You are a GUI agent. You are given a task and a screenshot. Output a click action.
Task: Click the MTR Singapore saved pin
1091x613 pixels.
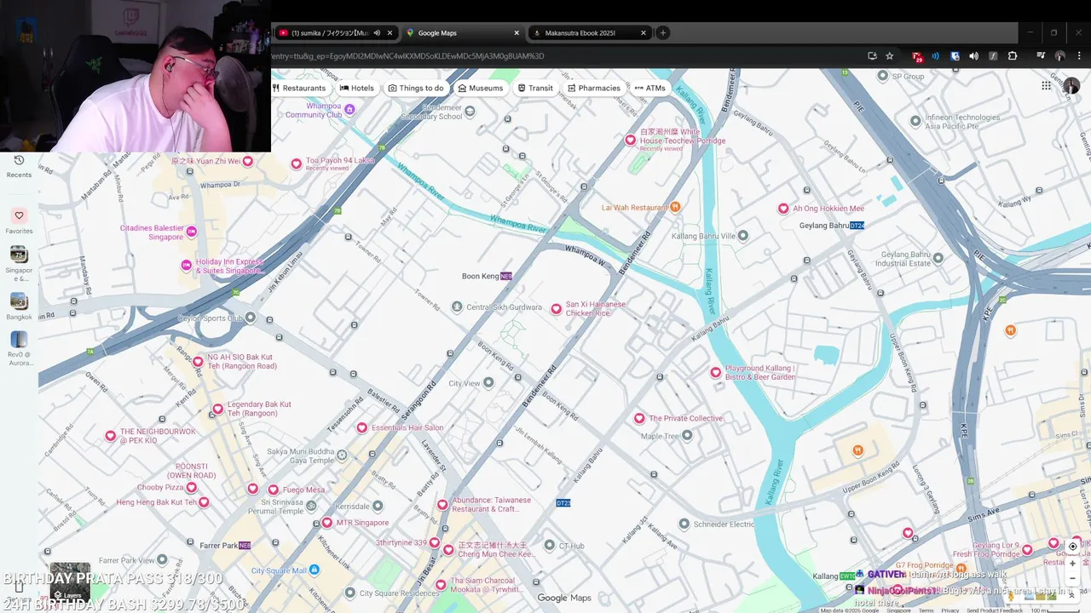point(326,523)
